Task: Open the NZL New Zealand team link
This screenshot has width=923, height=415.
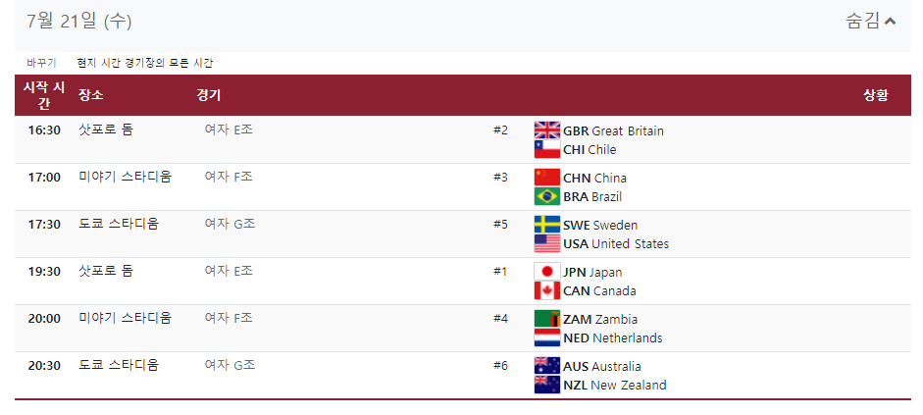Action: coord(615,385)
